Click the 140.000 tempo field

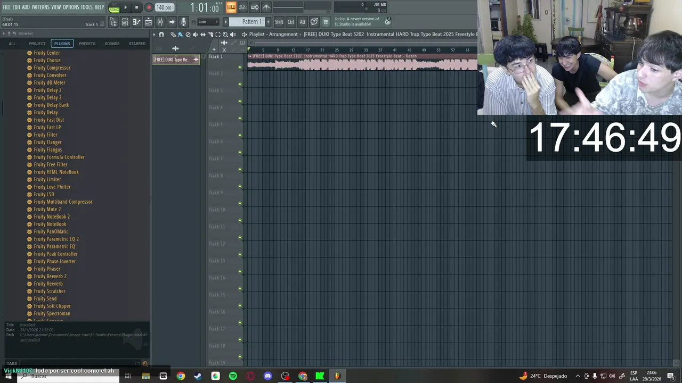point(164,7)
